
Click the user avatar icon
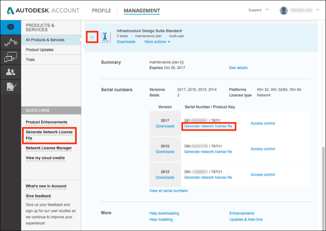pos(284,10)
